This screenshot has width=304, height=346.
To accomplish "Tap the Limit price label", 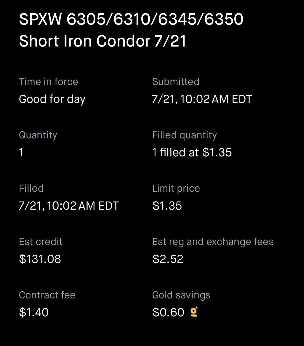I will coord(176,189).
